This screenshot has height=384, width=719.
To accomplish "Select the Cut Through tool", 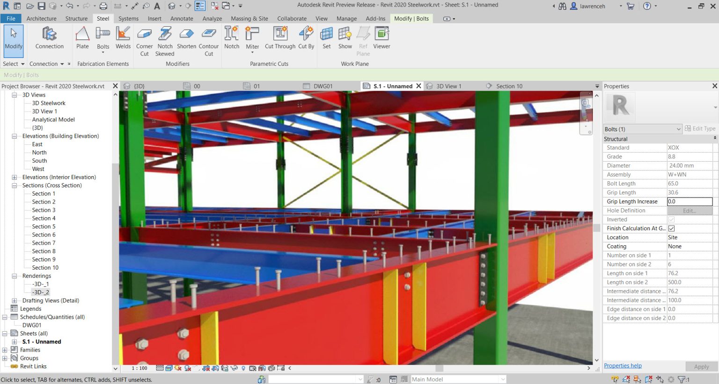I will pyautogui.click(x=280, y=38).
